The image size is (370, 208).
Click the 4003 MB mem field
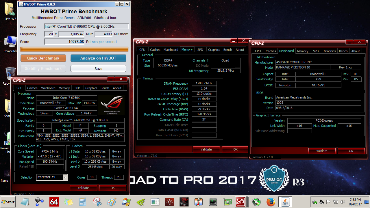(x=103, y=34)
